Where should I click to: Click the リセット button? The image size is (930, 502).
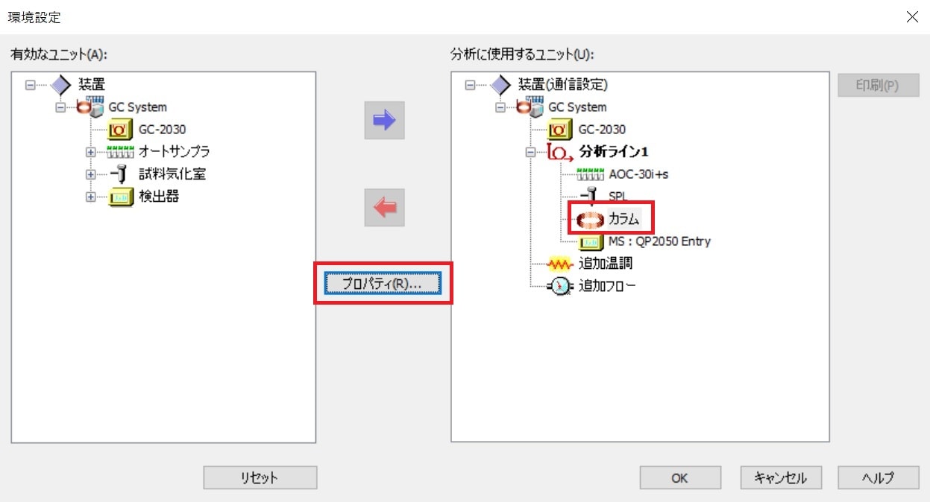point(260,478)
